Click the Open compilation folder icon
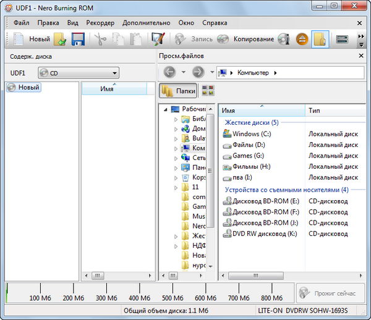Image resolution: width=371 pixels, height=320 pixels. tap(60, 40)
